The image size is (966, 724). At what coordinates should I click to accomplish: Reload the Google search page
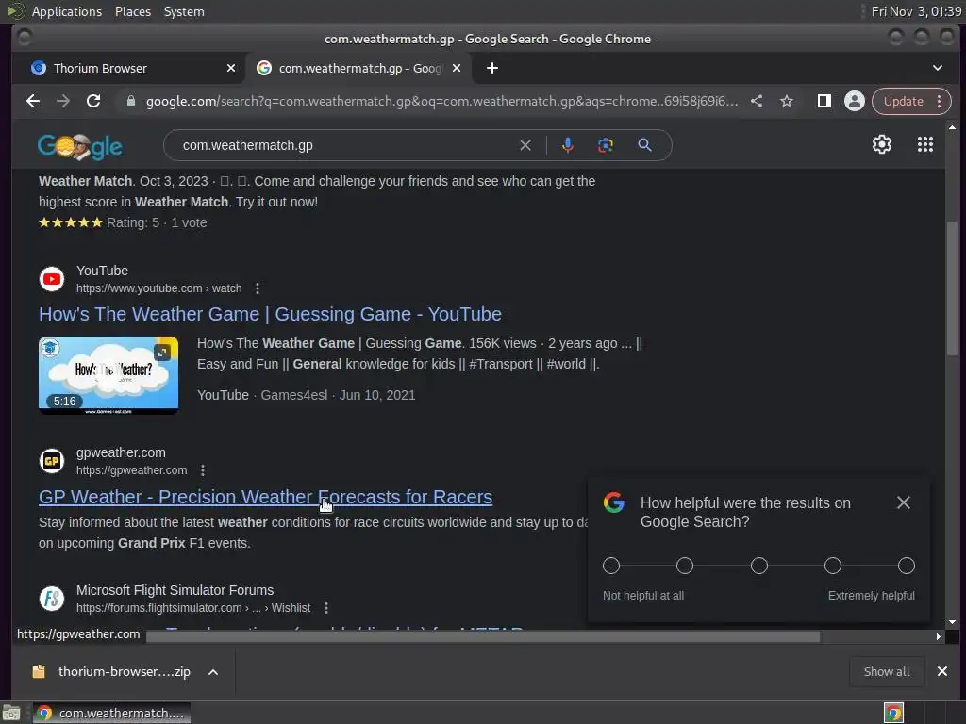coord(93,101)
